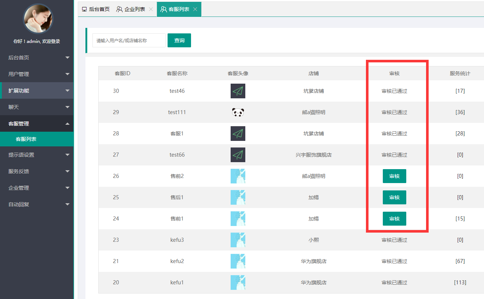The image size is (484, 299).
Task: Close the 企业列表 tab
Action: click(x=151, y=9)
